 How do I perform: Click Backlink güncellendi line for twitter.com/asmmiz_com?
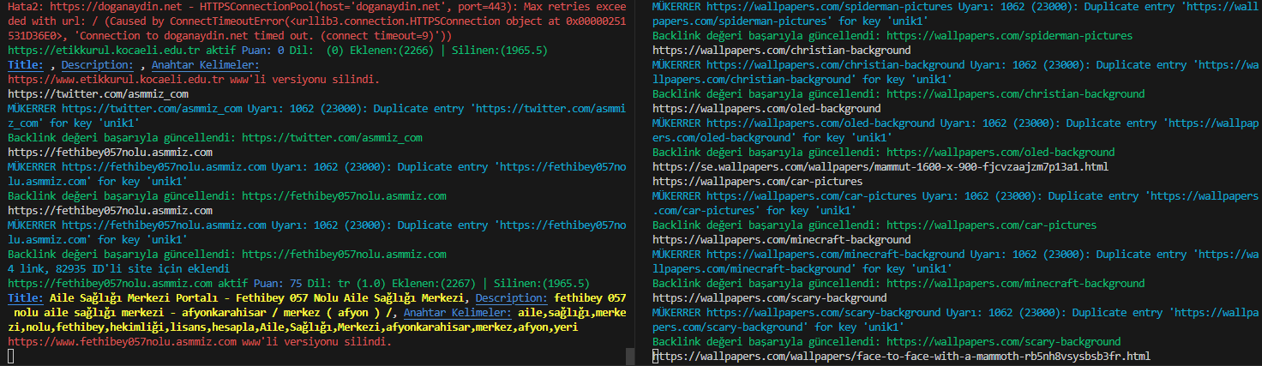[x=214, y=137]
